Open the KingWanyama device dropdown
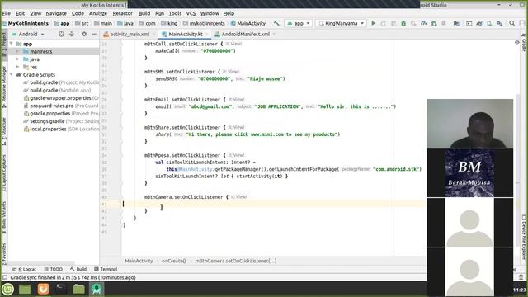 341,23
